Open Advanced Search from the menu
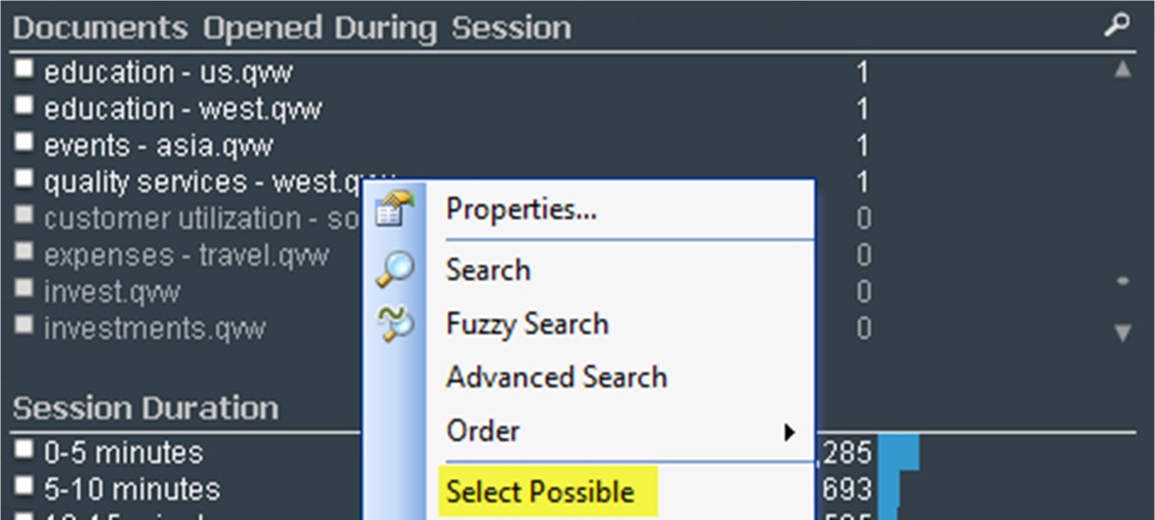The height and width of the screenshot is (520, 1155). [557, 378]
